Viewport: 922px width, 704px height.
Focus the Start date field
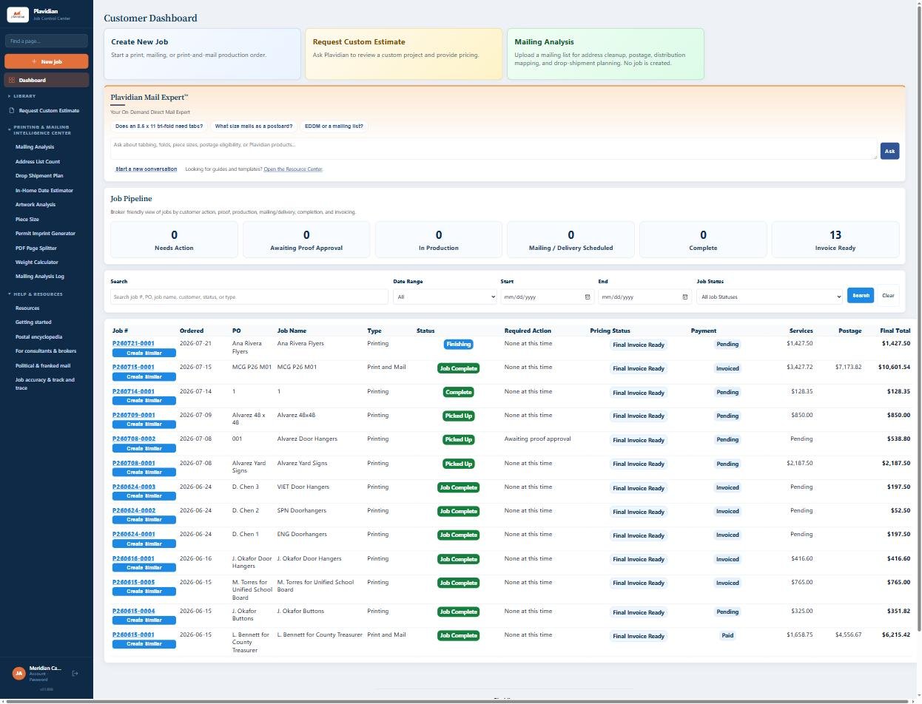coord(547,297)
